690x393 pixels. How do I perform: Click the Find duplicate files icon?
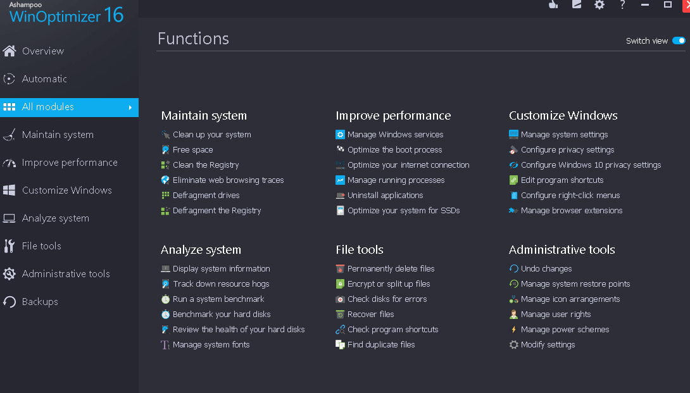[x=341, y=345]
